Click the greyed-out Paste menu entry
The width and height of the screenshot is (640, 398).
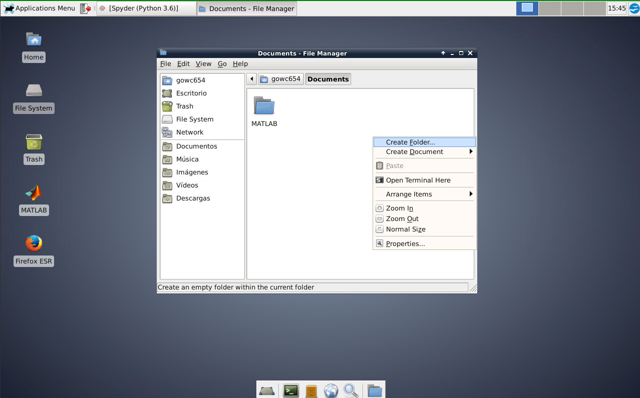point(424,165)
